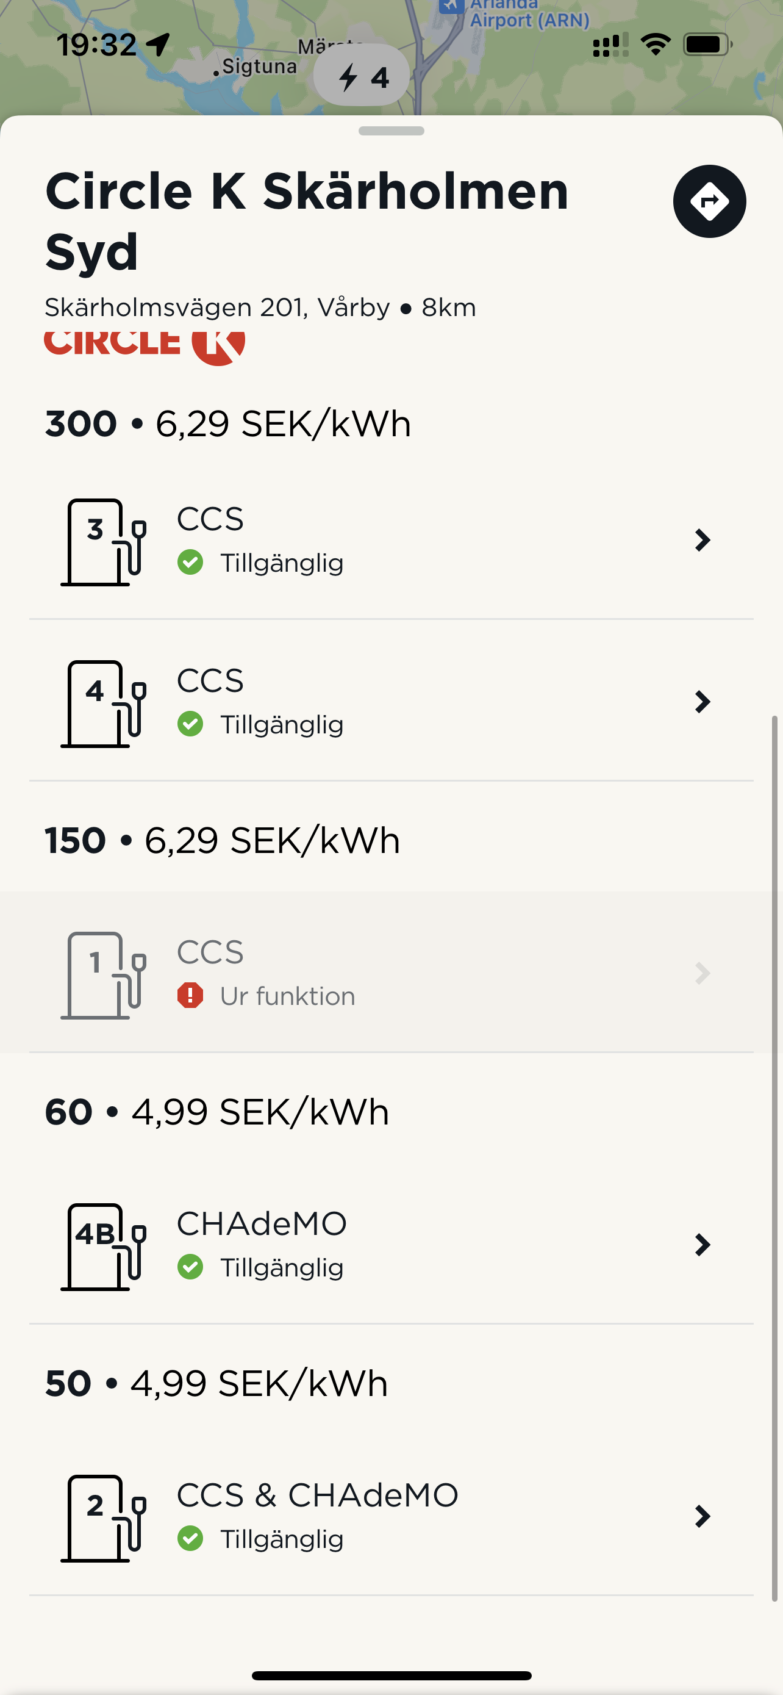Screen dimensions: 783x1695
Task: Open charger 3 CCS details chevron
Action: (x=702, y=540)
